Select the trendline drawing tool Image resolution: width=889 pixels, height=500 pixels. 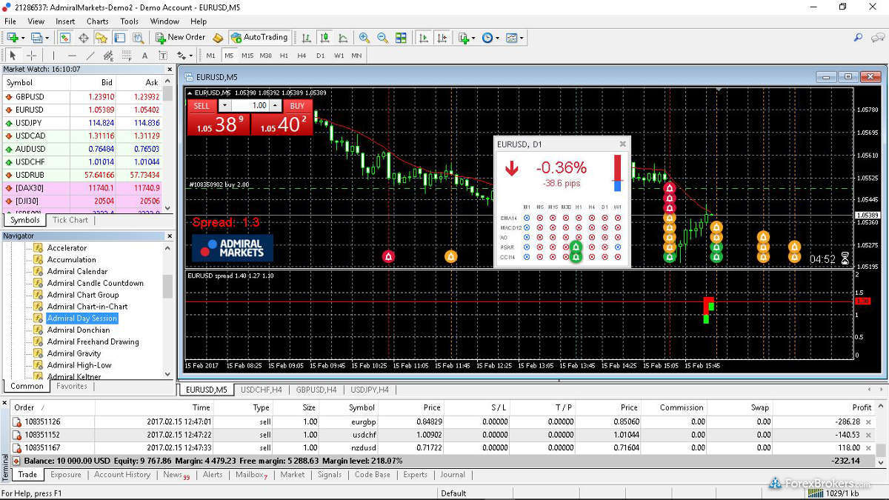click(x=90, y=56)
